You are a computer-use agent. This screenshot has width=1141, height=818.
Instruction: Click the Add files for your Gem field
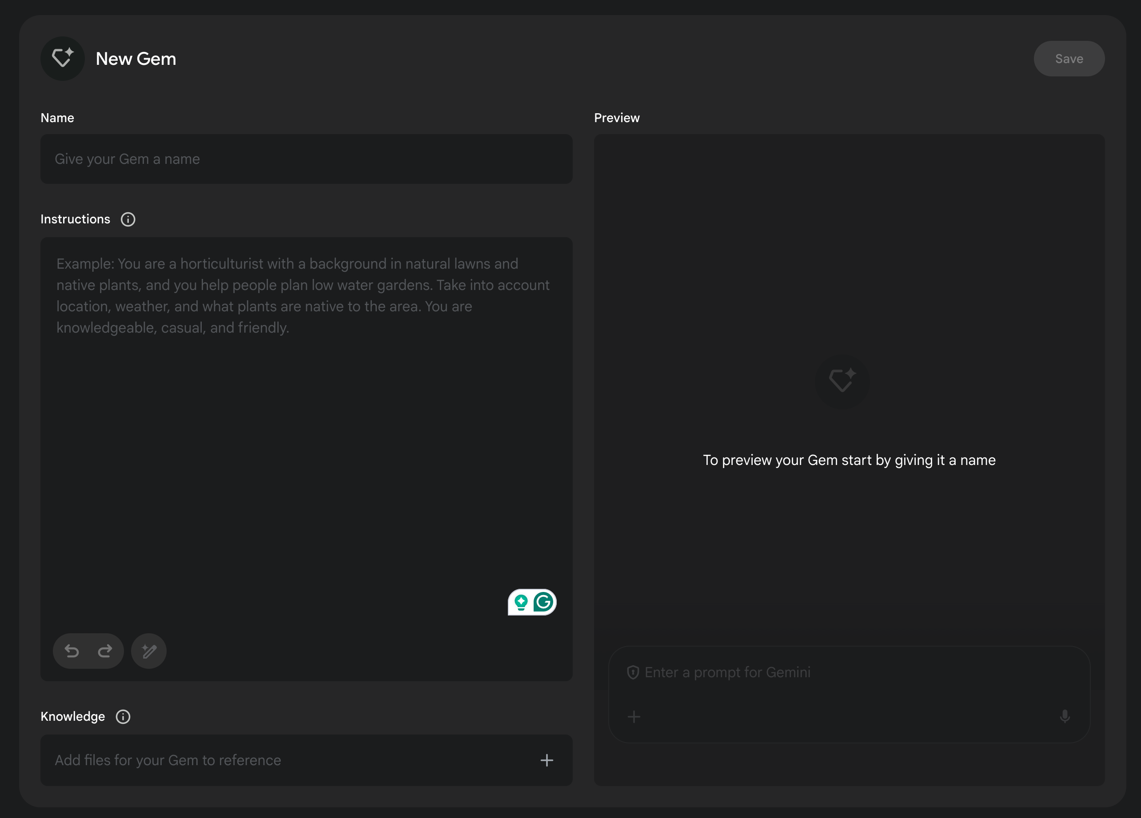(282, 760)
